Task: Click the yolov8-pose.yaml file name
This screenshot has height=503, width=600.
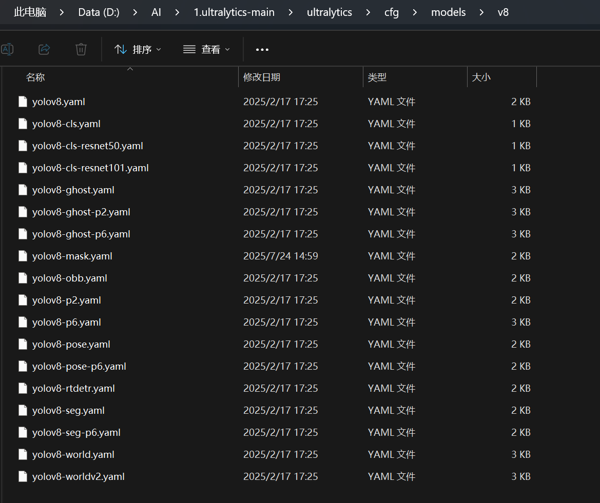Action: (x=71, y=345)
